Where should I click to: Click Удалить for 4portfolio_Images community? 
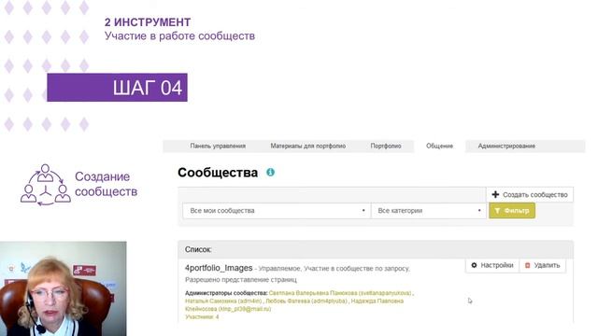[542, 265]
